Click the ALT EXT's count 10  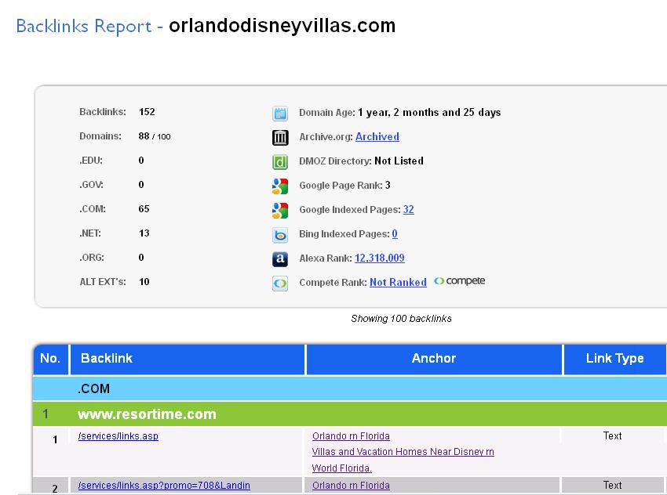(144, 282)
